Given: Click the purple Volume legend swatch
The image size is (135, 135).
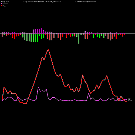Looking at the screenshot, I should [x=2, y=3].
